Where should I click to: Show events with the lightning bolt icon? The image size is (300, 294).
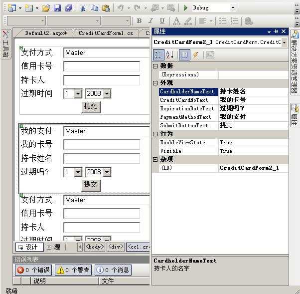coord(195,55)
